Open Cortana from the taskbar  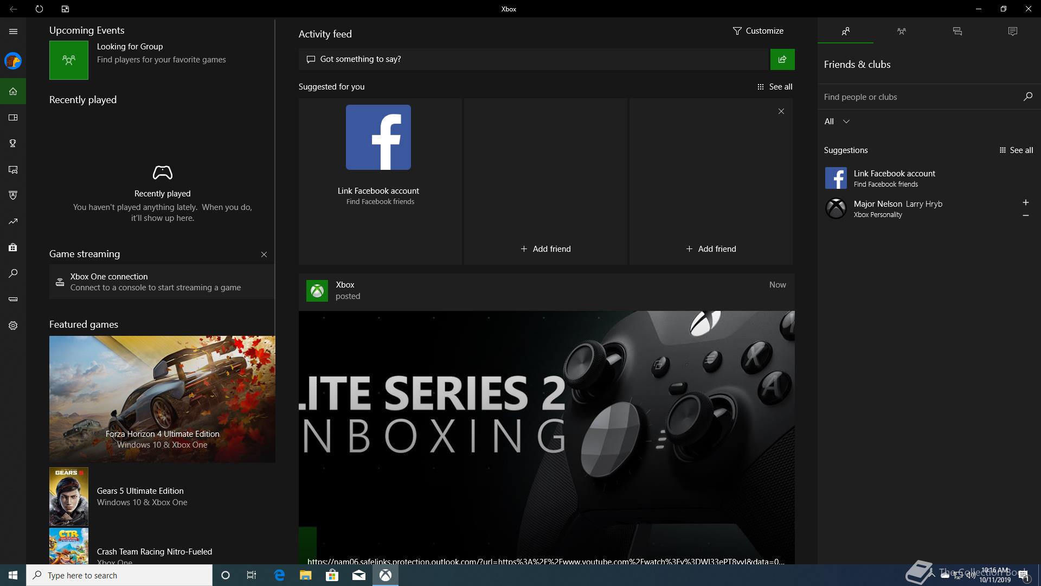(x=226, y=575)
